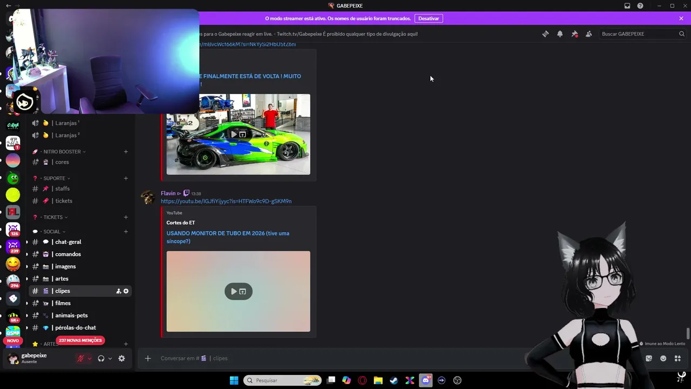Screen dimensions: 691x389
Task: Open the tickets channel
Action: [x=80, y=201]
